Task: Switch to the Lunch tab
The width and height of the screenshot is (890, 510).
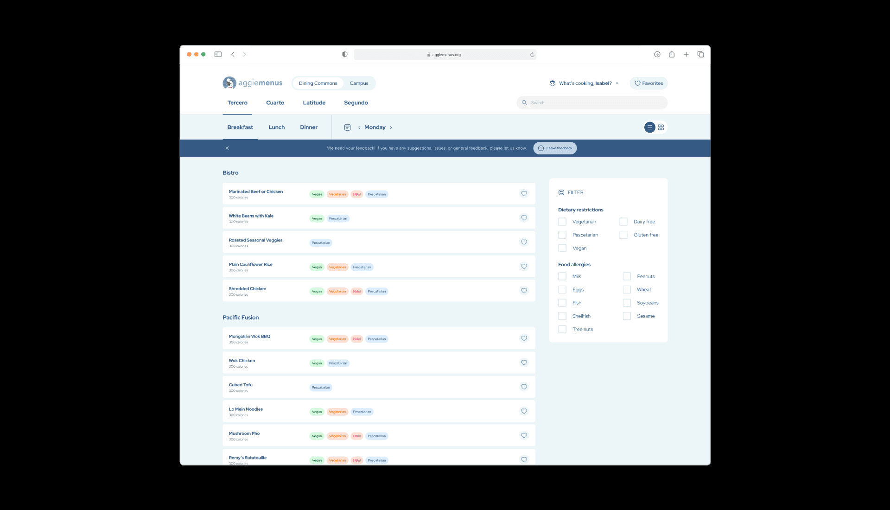Action: click(x=276, y=127)
